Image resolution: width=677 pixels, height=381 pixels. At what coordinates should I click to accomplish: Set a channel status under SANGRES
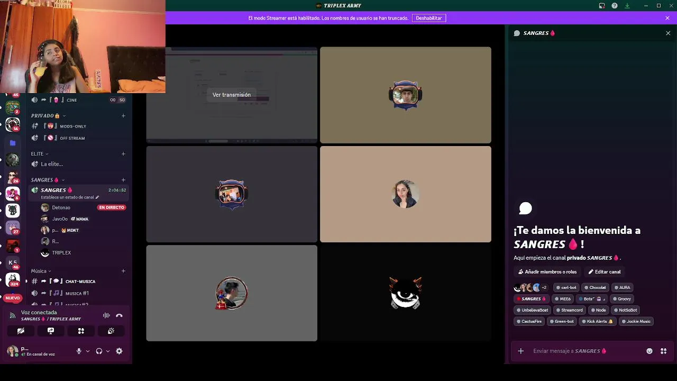coord(70,197)
